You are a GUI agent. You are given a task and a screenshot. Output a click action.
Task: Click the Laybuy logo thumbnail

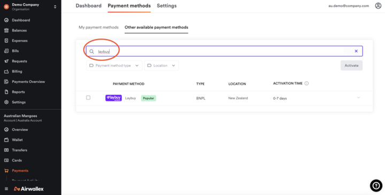point(113,98)
